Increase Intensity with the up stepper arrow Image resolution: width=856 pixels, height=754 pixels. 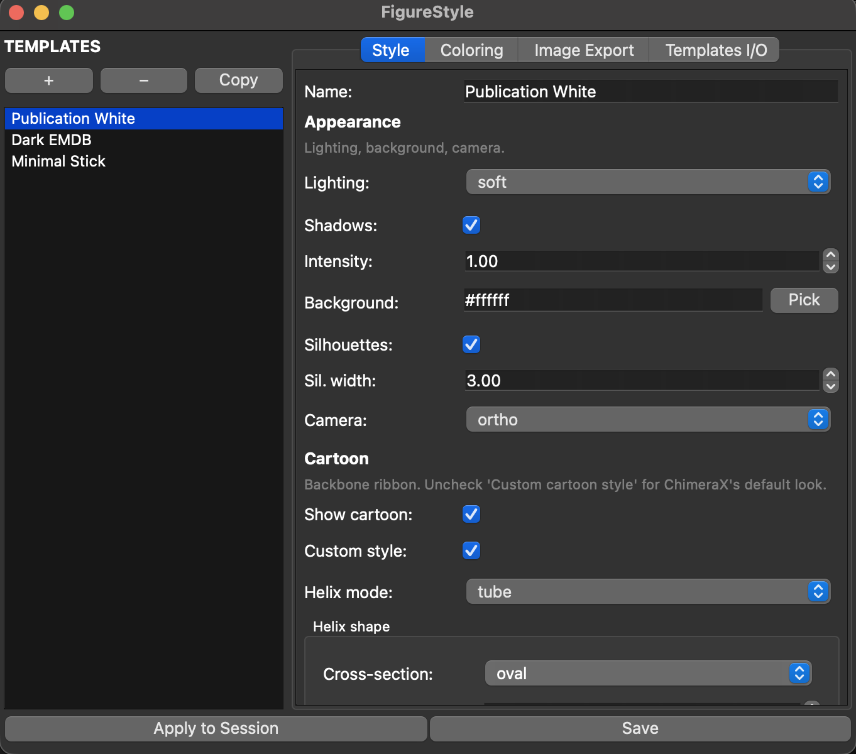pyautogui.click(x=831, y=255)
